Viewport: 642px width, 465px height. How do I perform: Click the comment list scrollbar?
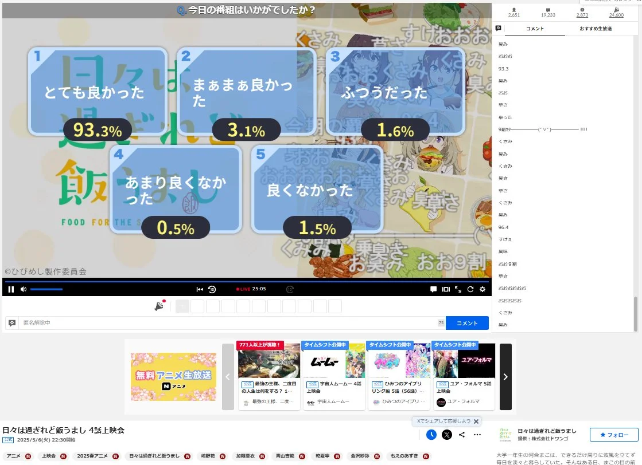[636, 314]
